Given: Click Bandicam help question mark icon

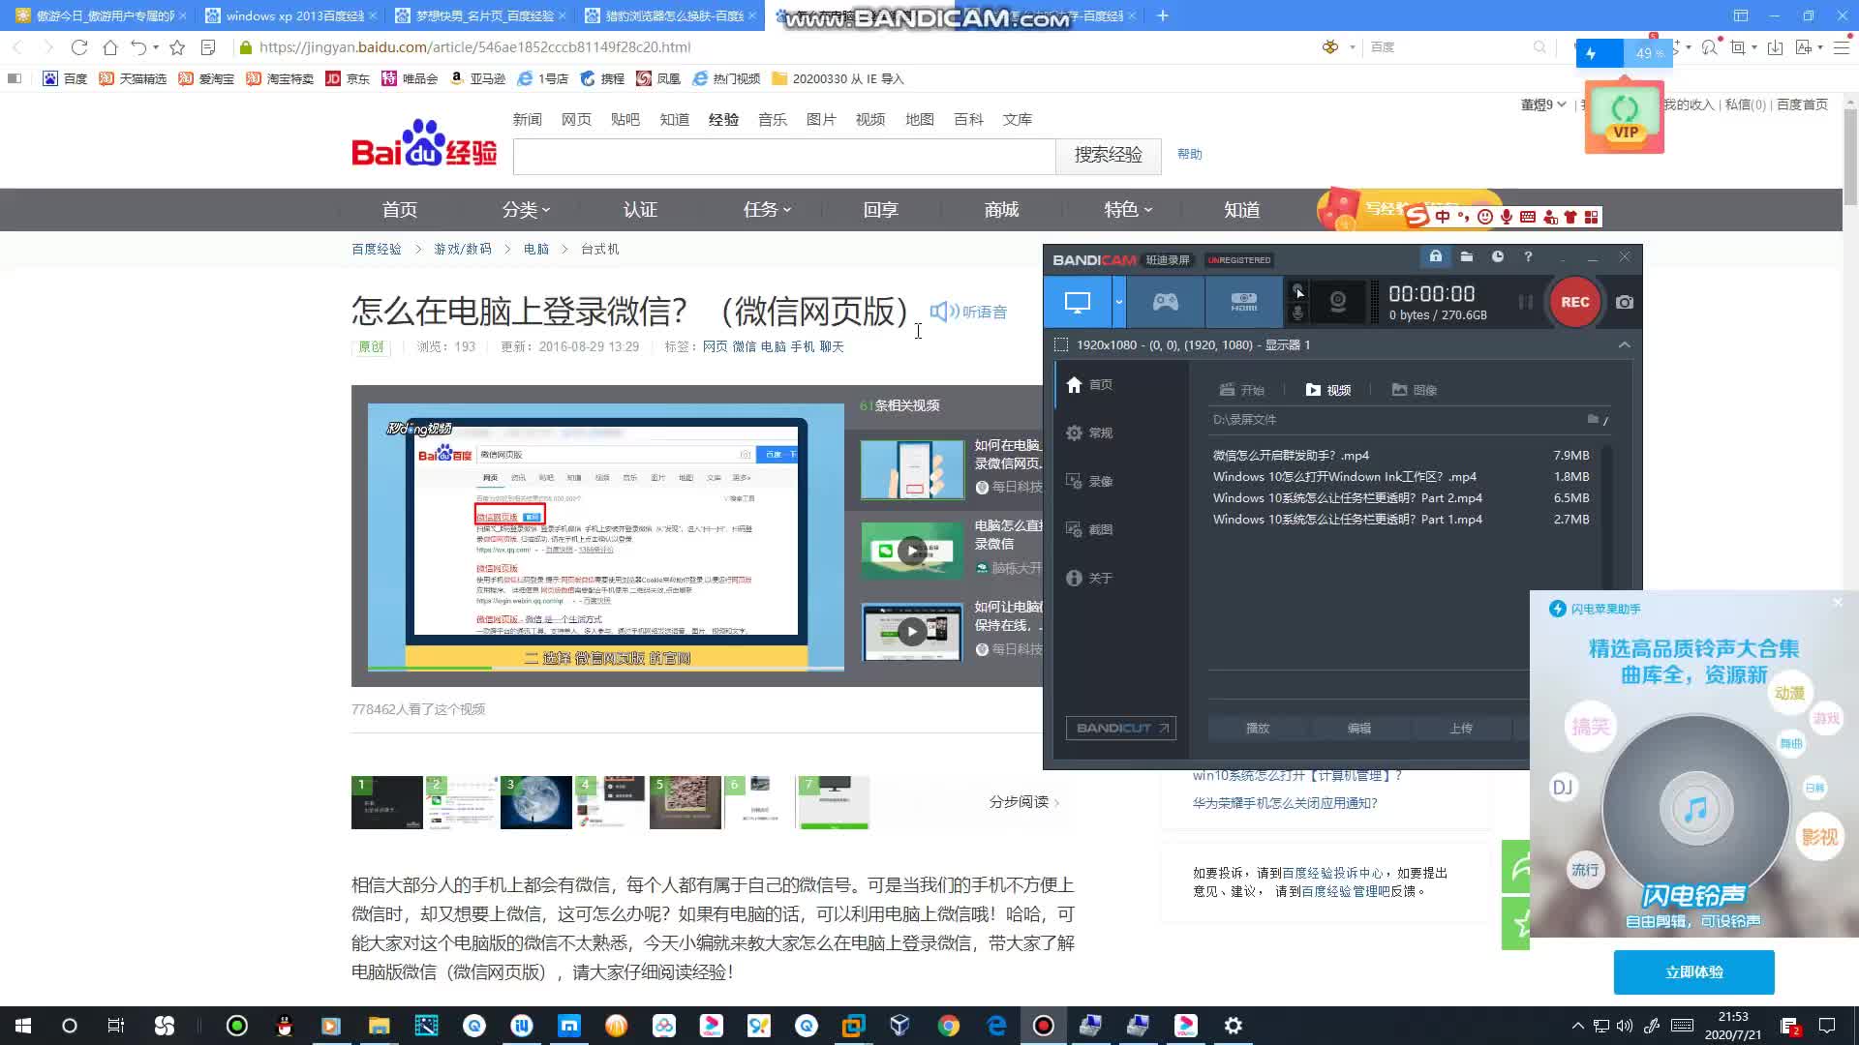Looking at the screenshot, I should 1528,256.
